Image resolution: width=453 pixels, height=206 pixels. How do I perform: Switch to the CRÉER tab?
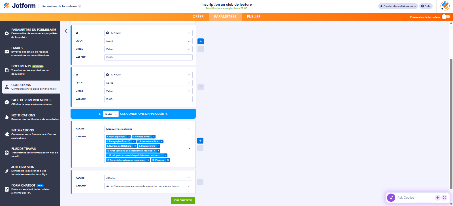(198, 17)
